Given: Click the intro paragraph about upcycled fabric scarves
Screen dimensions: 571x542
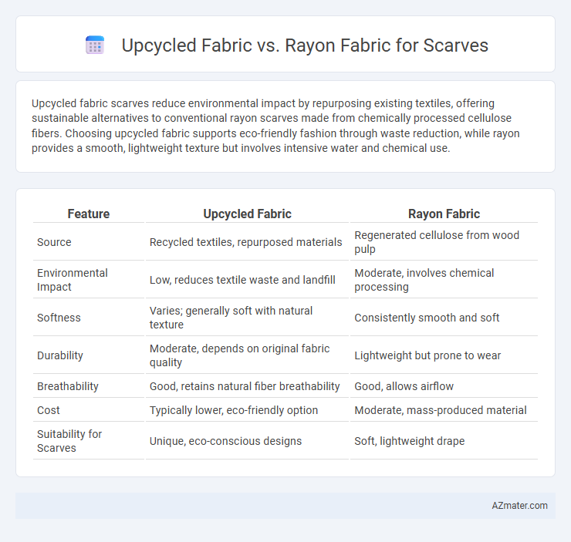Looking at the screenshot, I should click(275, 126).
